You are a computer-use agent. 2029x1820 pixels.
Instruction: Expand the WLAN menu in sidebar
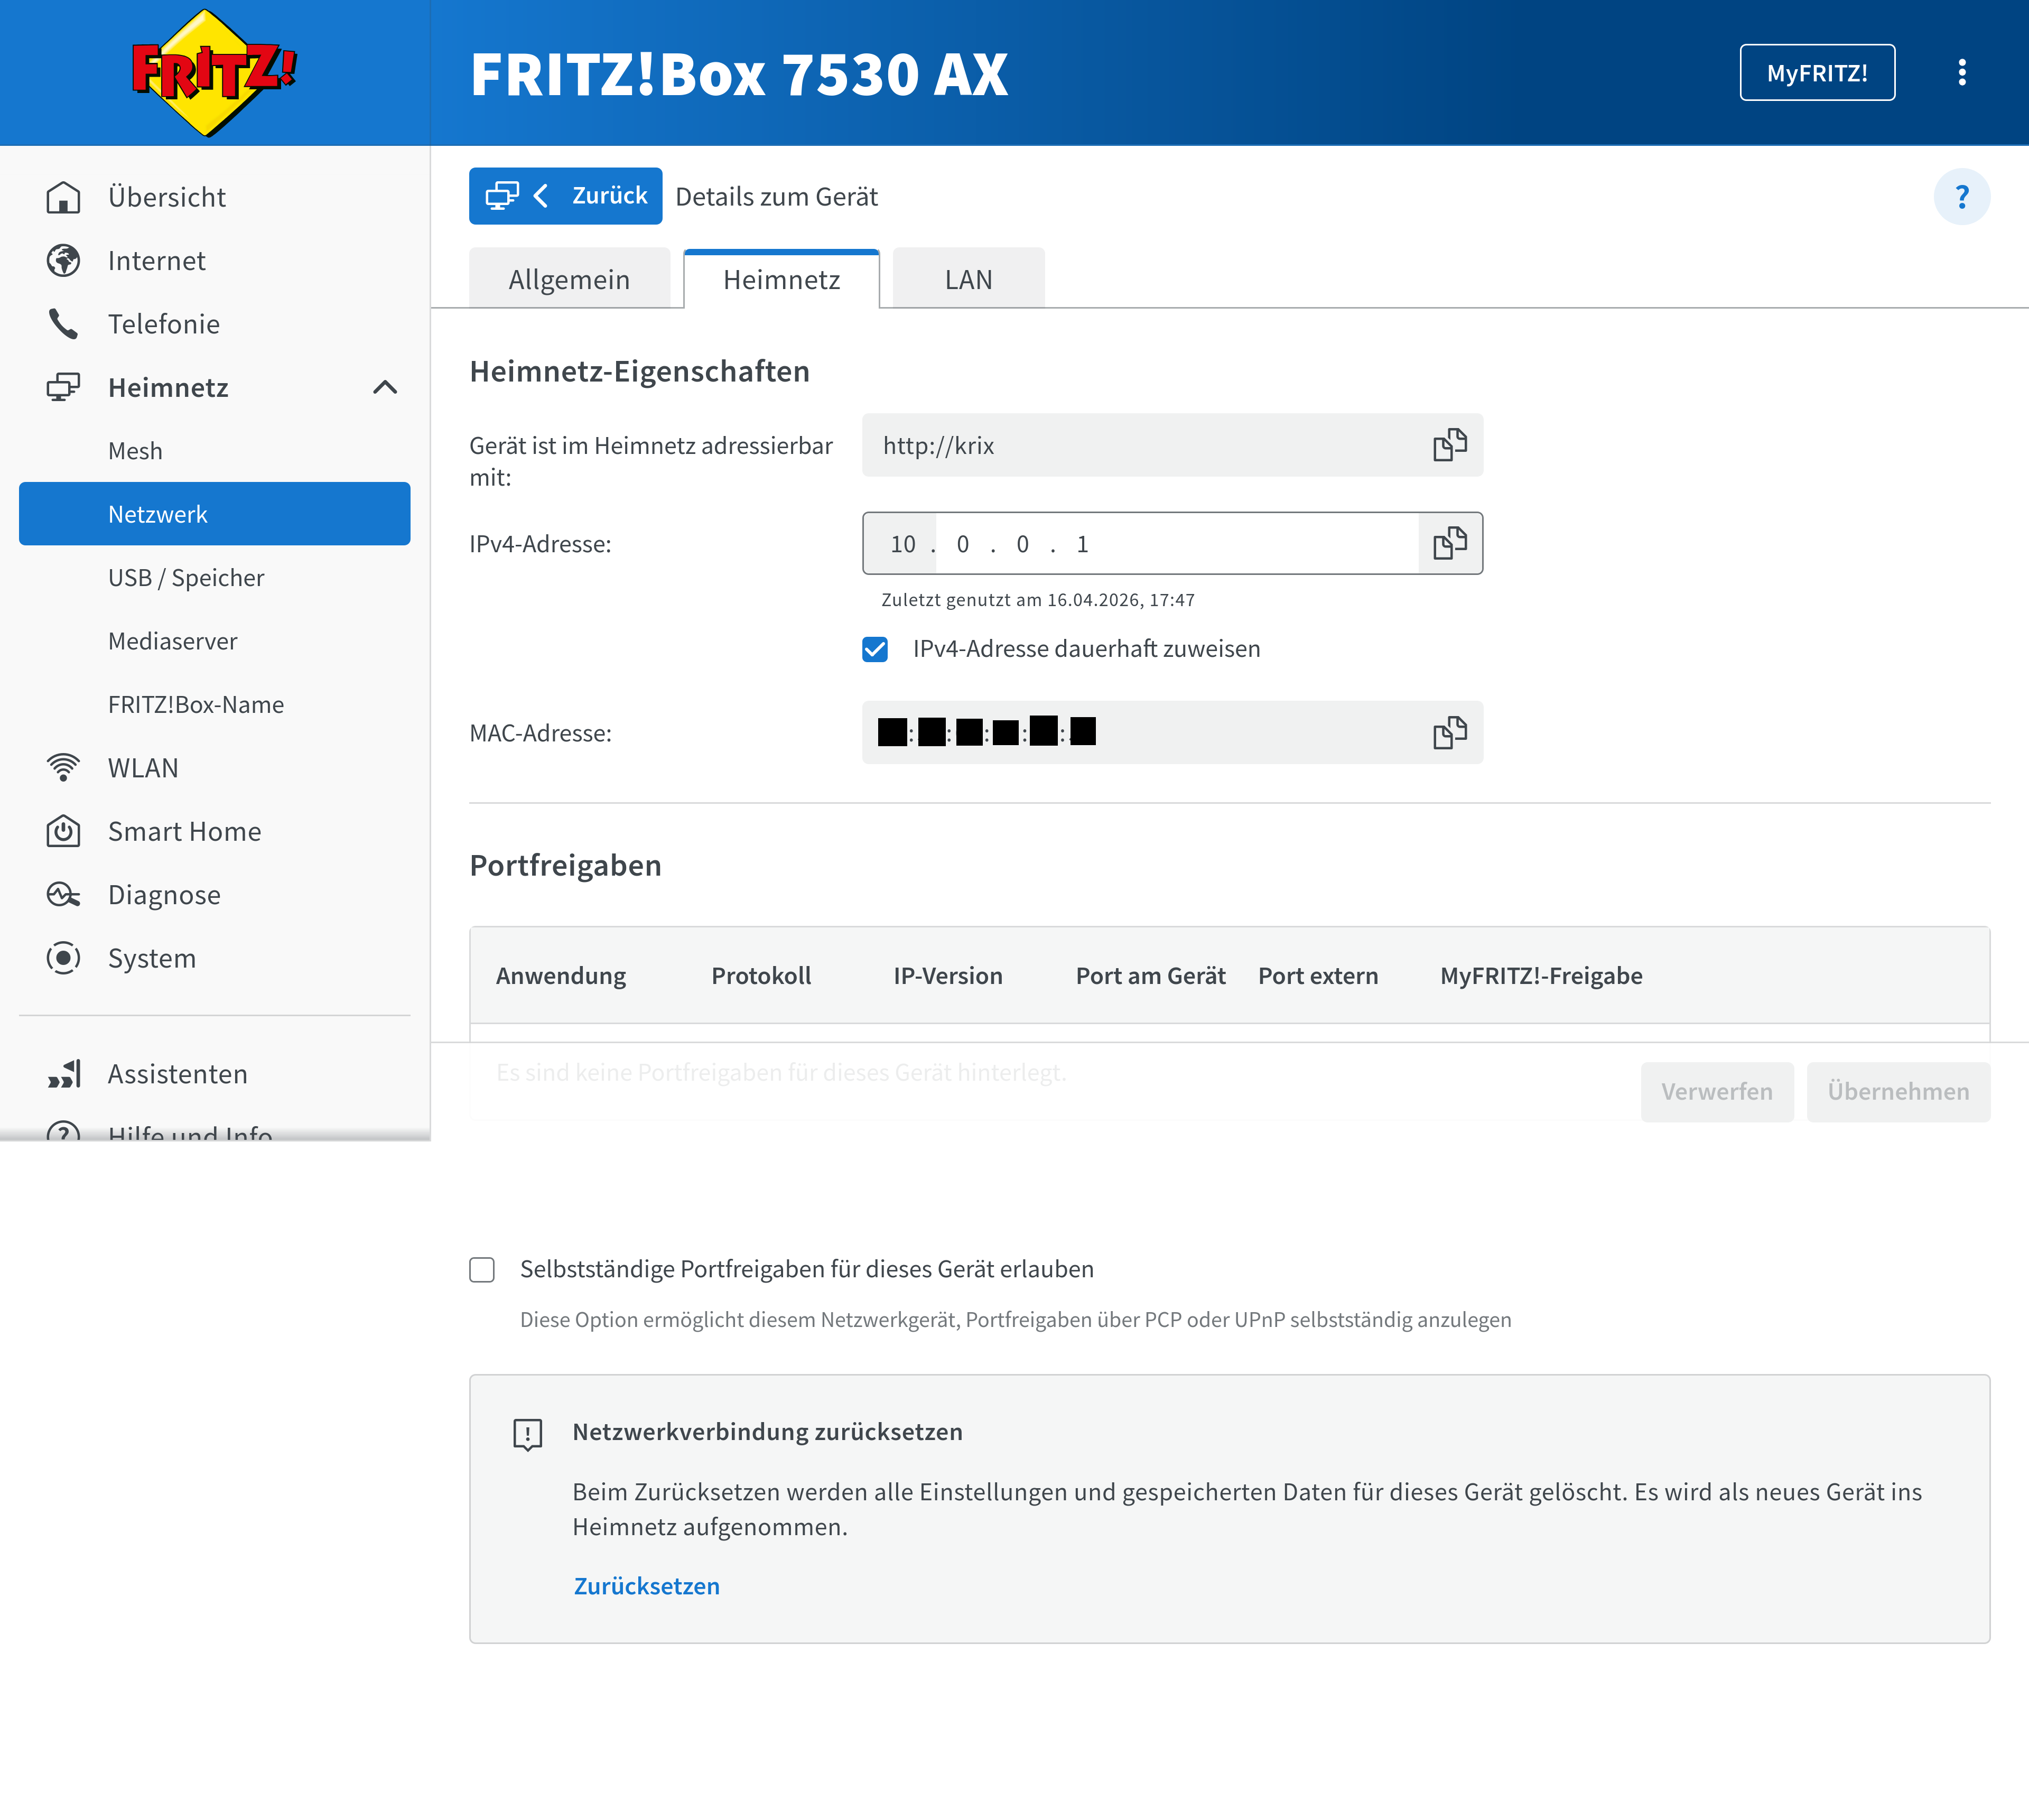pyautogui.click(x=143, y=768)
